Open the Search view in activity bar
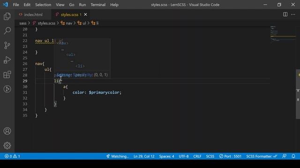Screen dimensions: 300x168 (7, 30)
